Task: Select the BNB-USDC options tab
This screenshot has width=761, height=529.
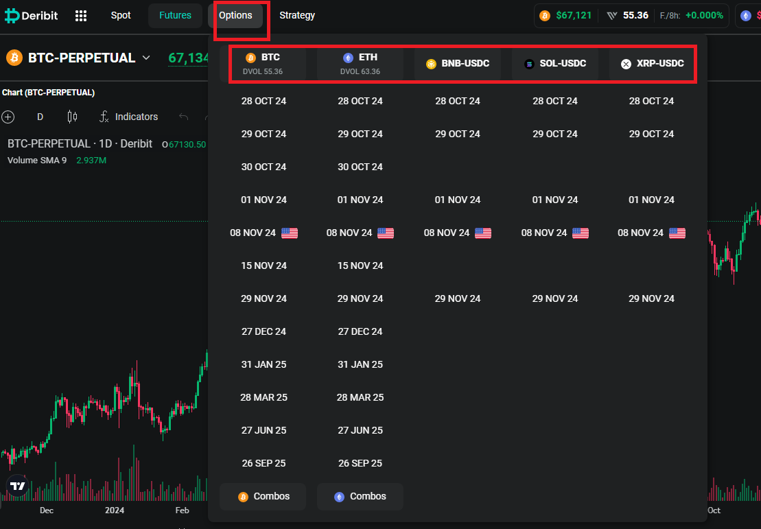Action: click(x=458, y=64)
